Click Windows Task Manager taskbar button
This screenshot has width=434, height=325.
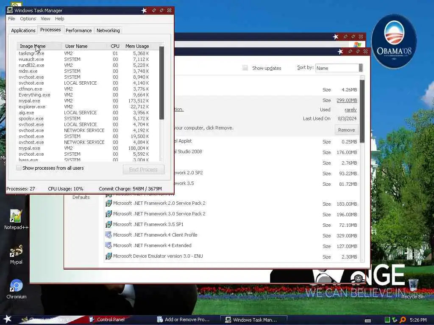[x=254, y=320]
